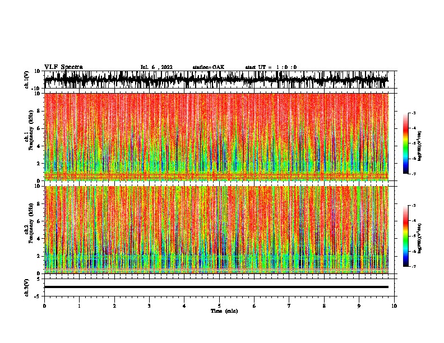Viewport: 444px width, 343px height.
Task: Click tick label '10' on the Time axis
Action: 394,306
